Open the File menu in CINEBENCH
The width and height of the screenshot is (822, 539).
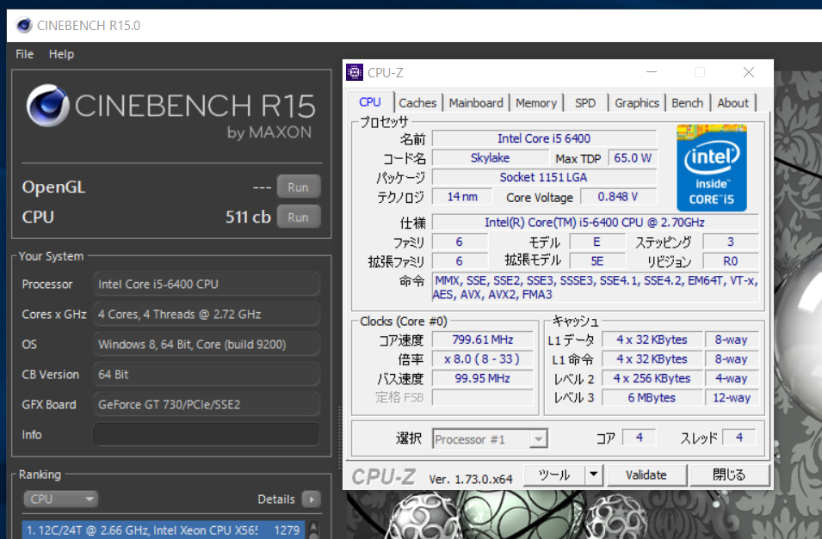click(25, 54)
